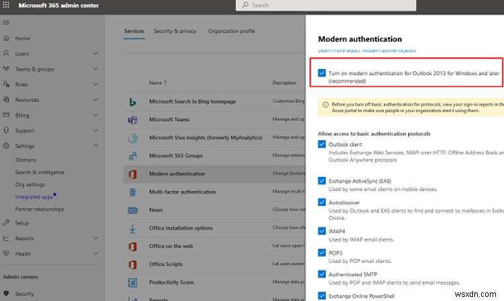
Task: Expand the Support chevron
Action: click(x=95, y=130)
